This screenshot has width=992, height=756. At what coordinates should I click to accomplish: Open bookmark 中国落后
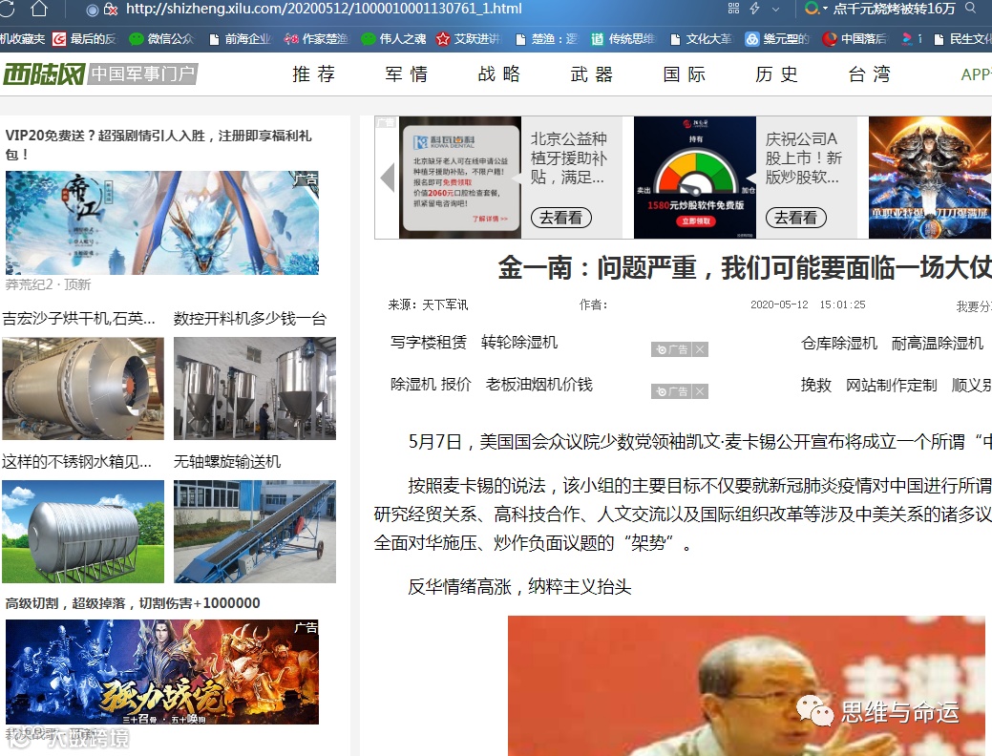point(855,38)
